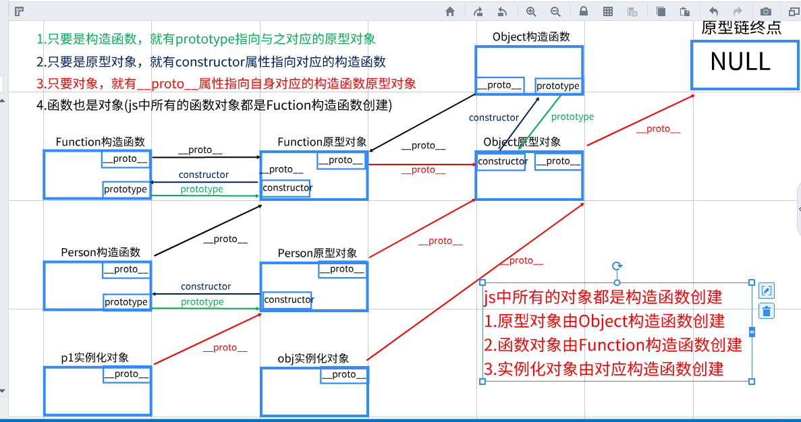Viewport: 801px width, 422px height.
Task: Click the trash delete icon beside text box
Action: [767, 311]
